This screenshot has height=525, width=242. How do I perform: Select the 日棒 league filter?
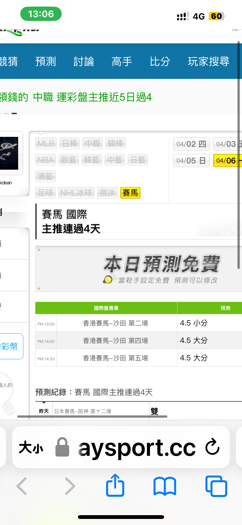click(x=70, y=143)
